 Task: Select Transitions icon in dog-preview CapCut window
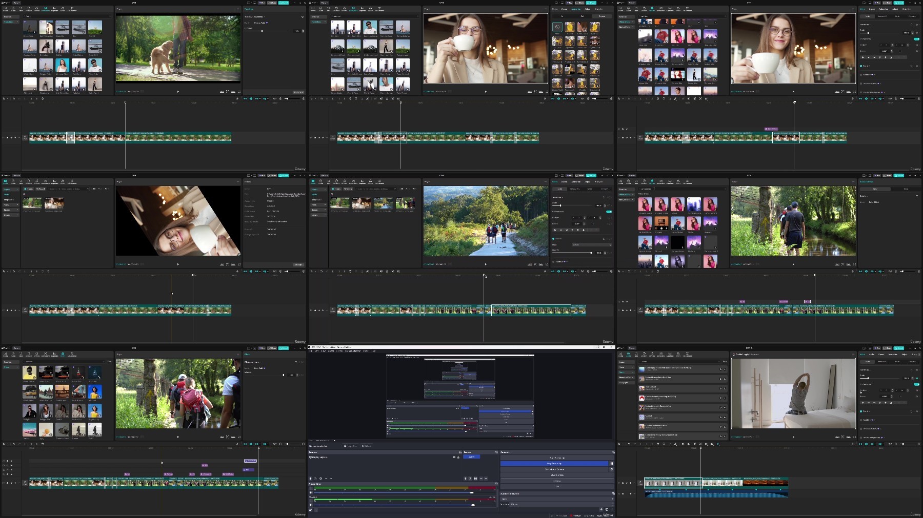(46, 9)
